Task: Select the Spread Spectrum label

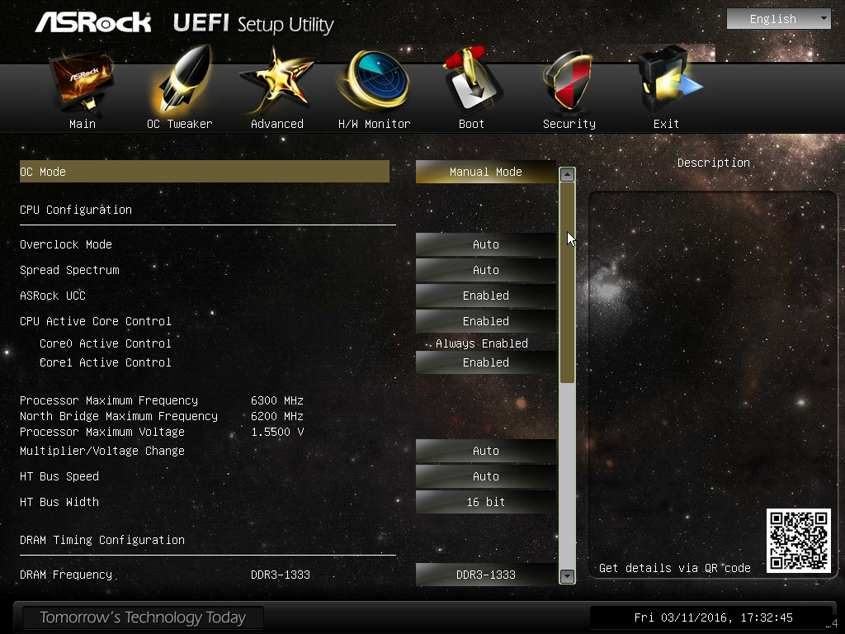Action: (69, 270)
